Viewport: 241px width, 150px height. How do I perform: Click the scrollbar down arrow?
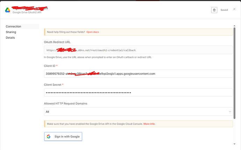[x=234, y=144]
